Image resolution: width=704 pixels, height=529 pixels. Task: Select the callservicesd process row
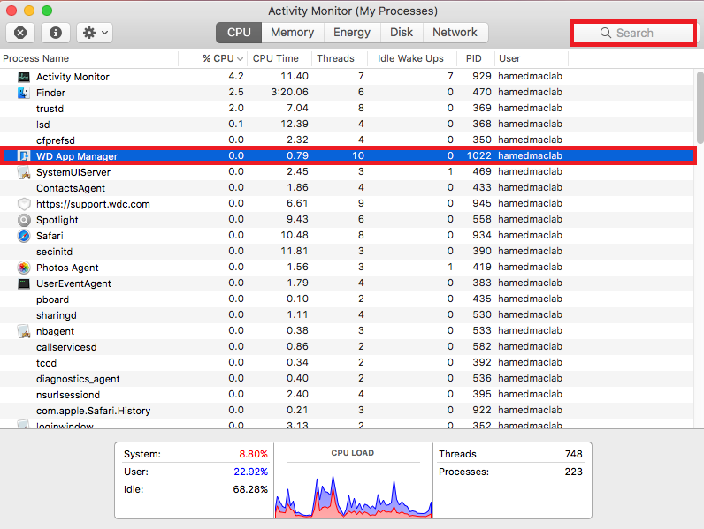347,347
